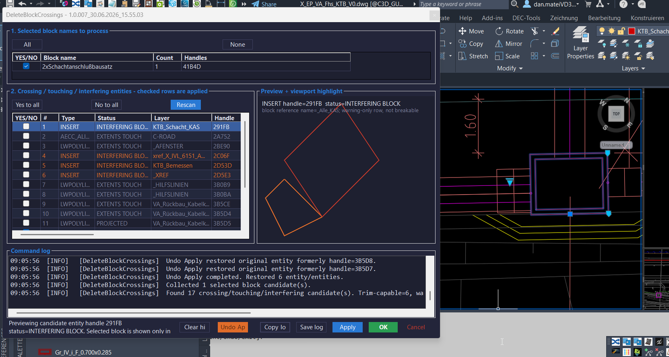Check the checkbox for row 11 PROJECTED
The width and height of the screenshot is (669, 357).
(x=26, y=223)
